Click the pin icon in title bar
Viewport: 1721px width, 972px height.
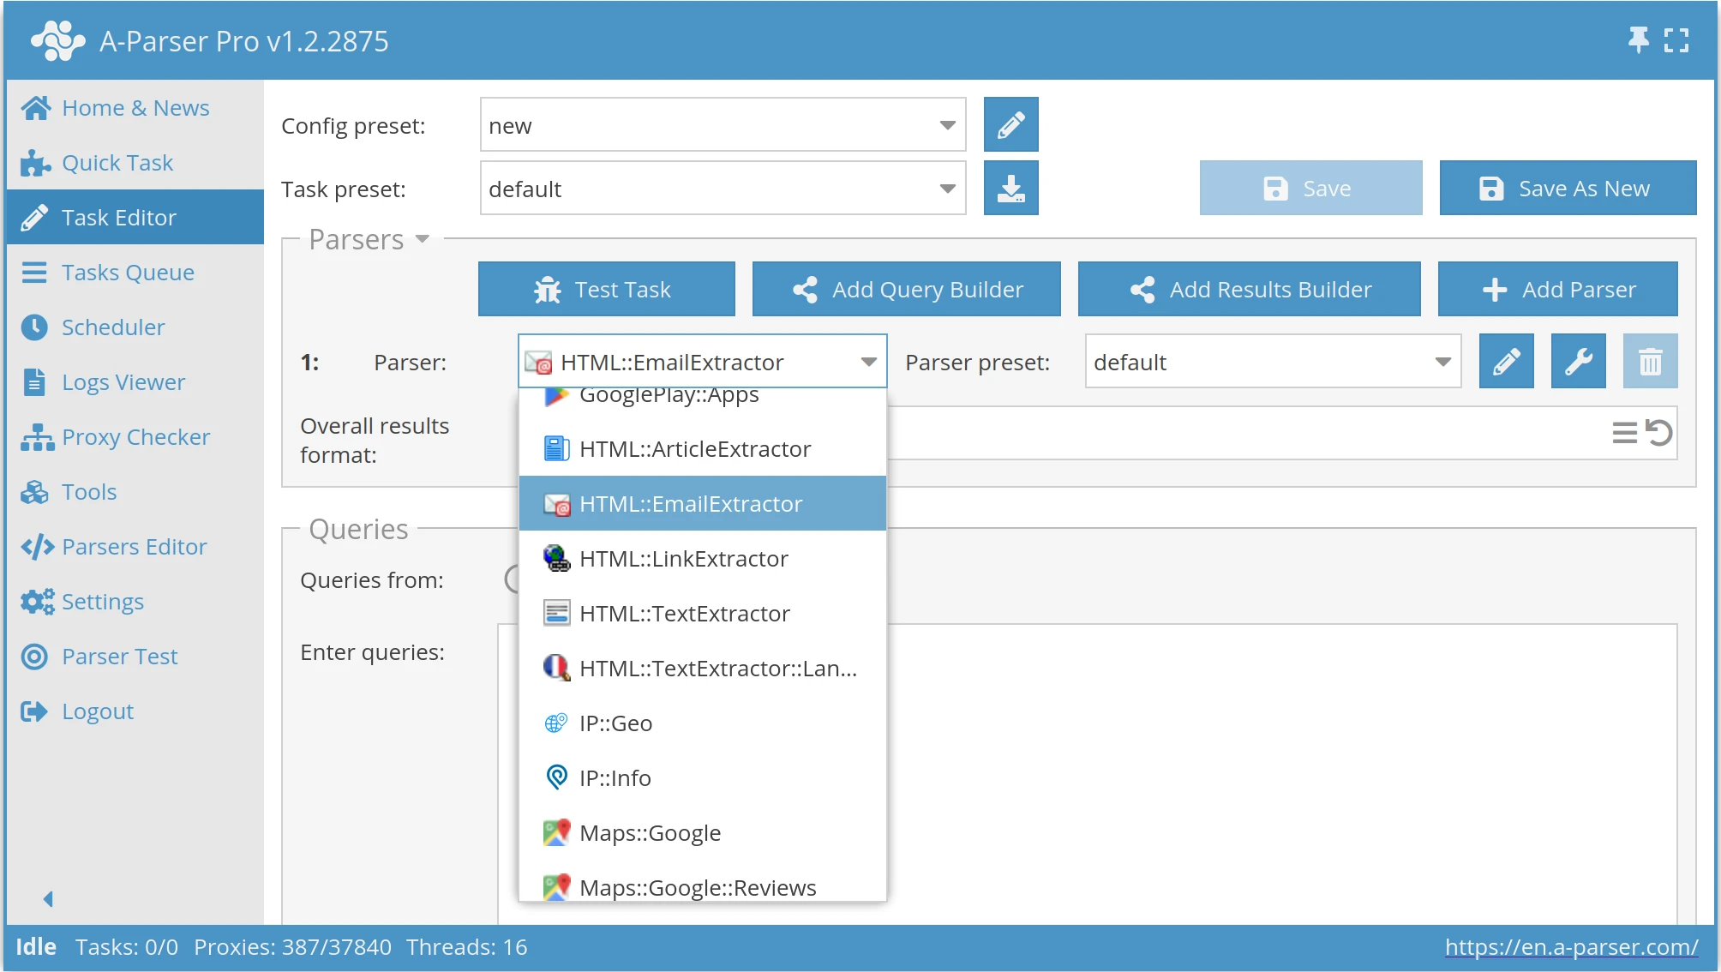tap(1638, 40)
